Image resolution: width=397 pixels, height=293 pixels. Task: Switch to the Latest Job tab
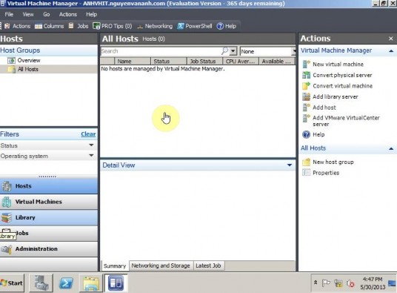point(208,266)
